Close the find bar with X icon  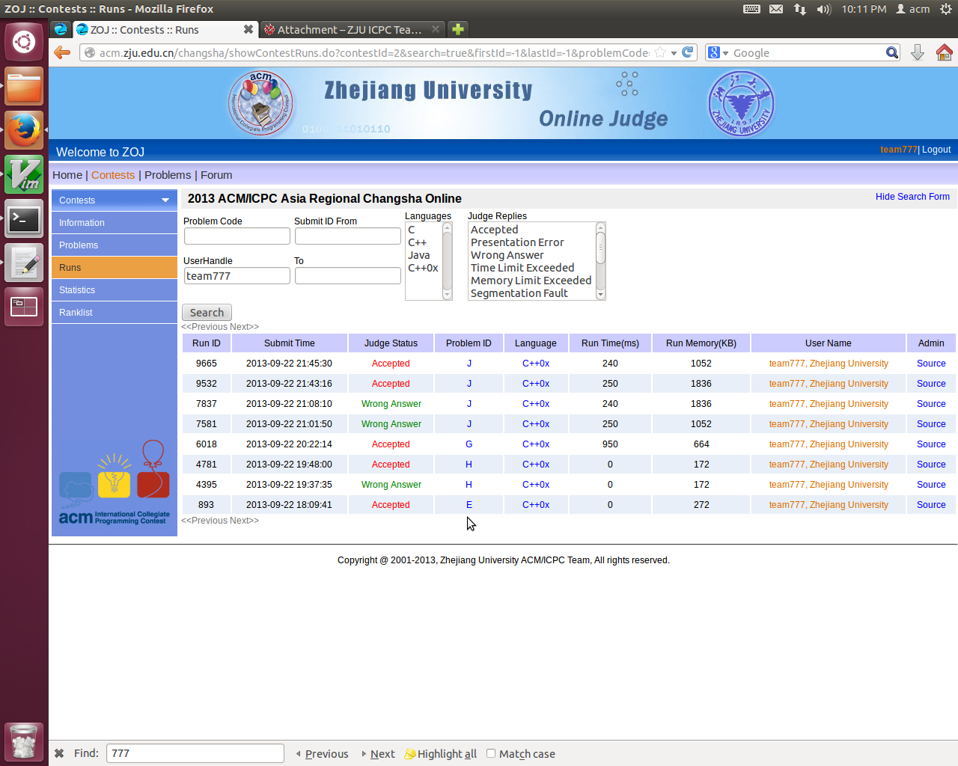59,753
